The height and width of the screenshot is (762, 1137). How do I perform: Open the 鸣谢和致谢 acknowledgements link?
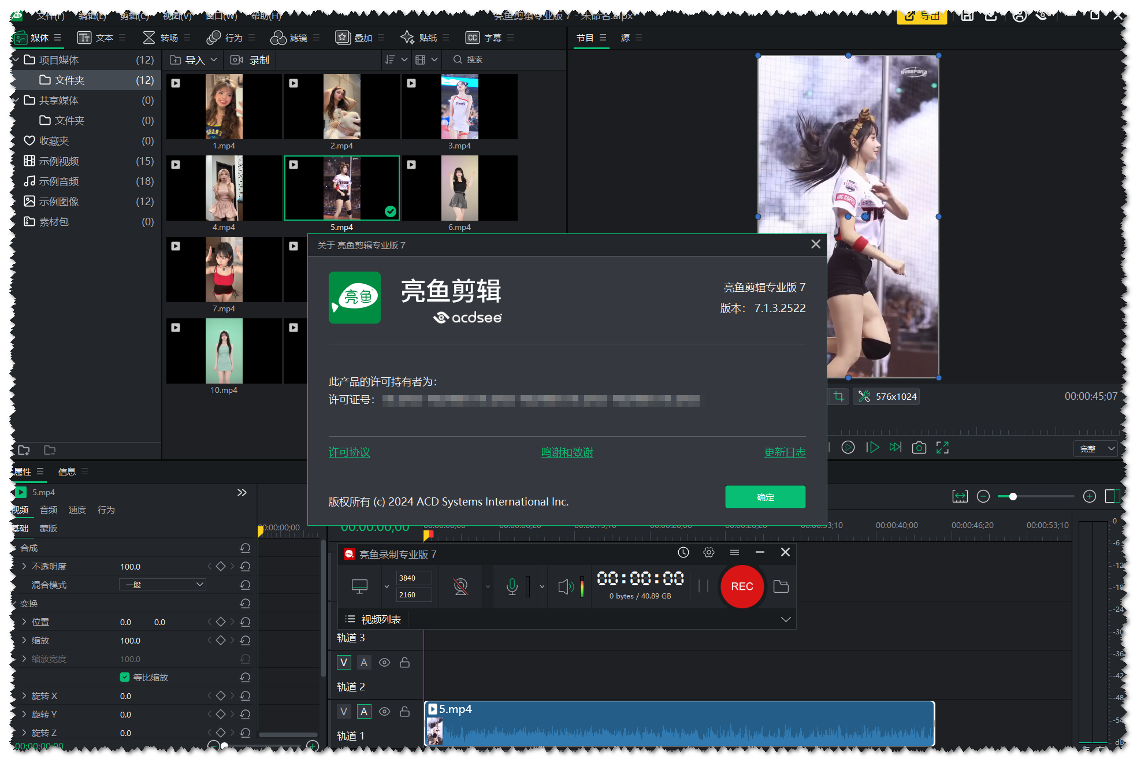point(567,452)
